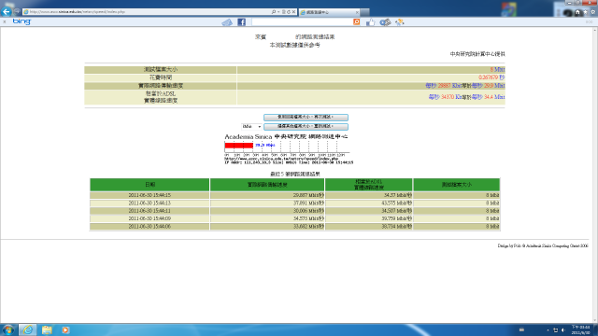
Task: Go forward with the browser forward arrow
Action: click(x=17, y=12)
